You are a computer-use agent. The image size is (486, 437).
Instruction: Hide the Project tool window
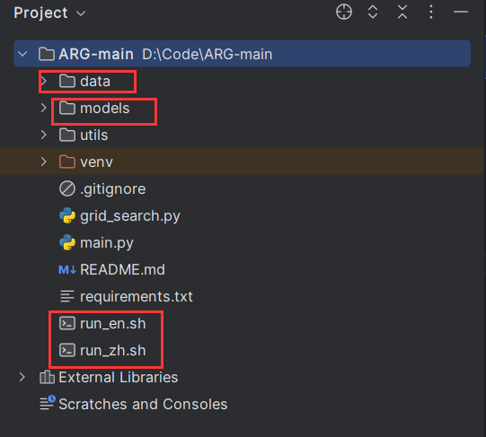[x=461, y=12]
